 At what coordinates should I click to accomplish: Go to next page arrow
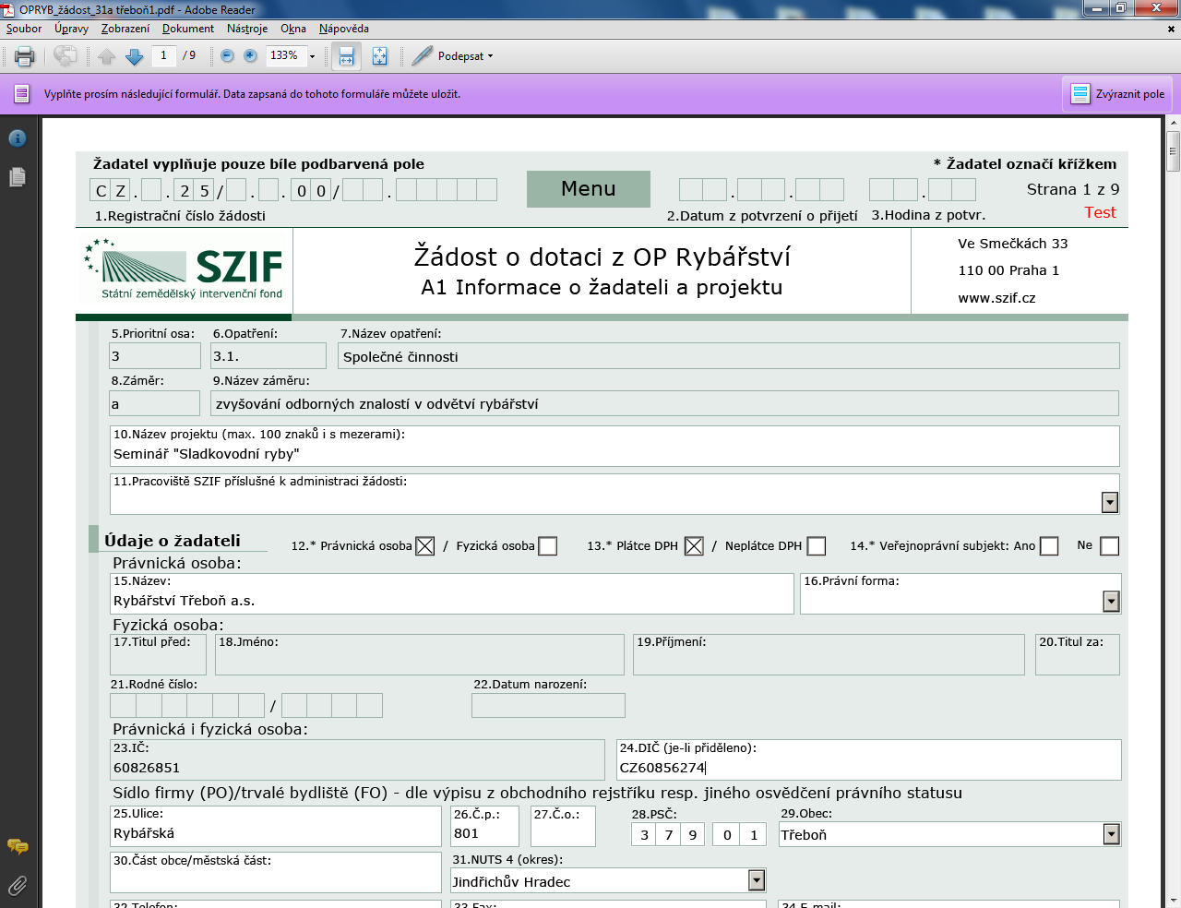coord(134,56)
